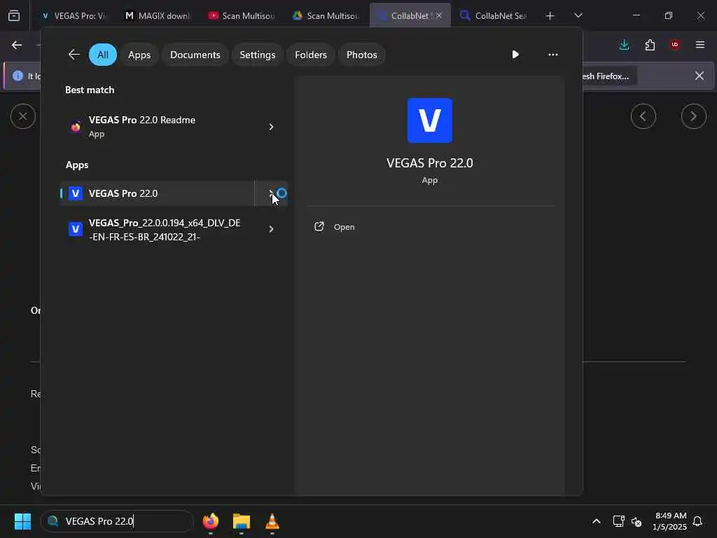Switch to the MAGIX download tab
717x538 pixels.
(x=158, y=15)
